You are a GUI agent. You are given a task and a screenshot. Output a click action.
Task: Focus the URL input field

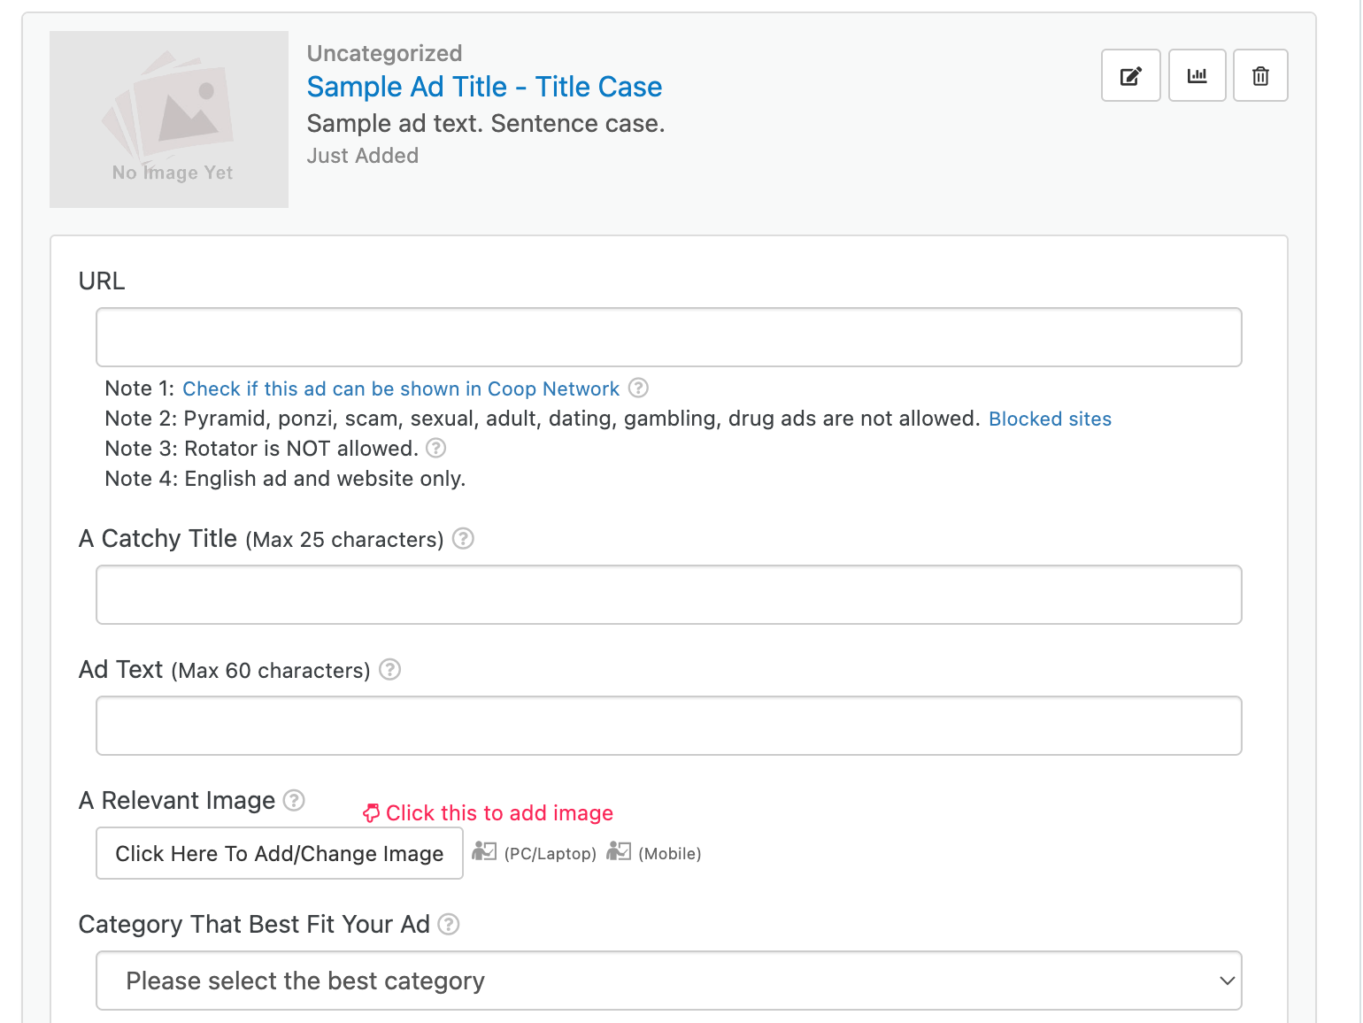point(668,337)
